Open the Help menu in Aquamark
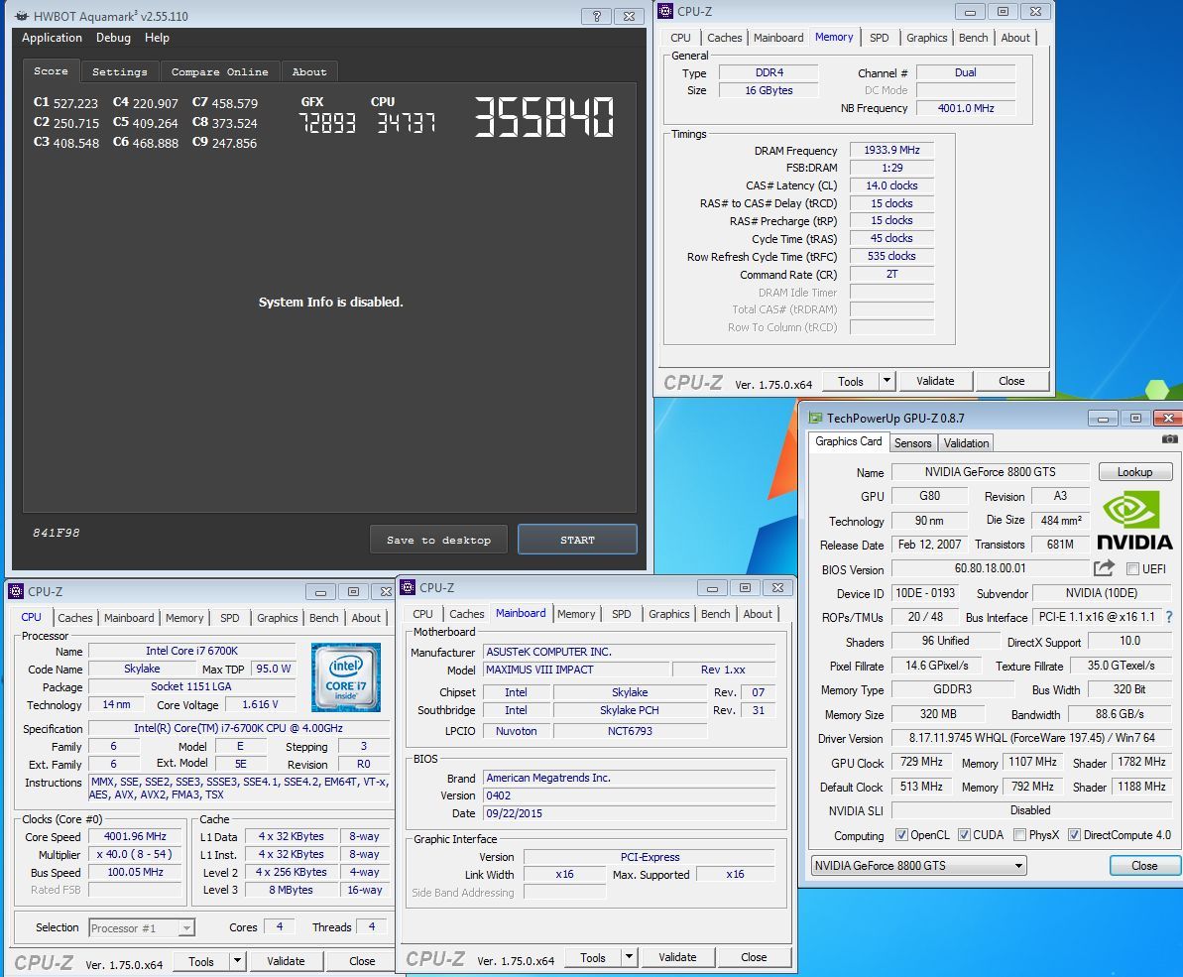The height and width of the screenshot is (977, 1183). [x=157, y=38]
